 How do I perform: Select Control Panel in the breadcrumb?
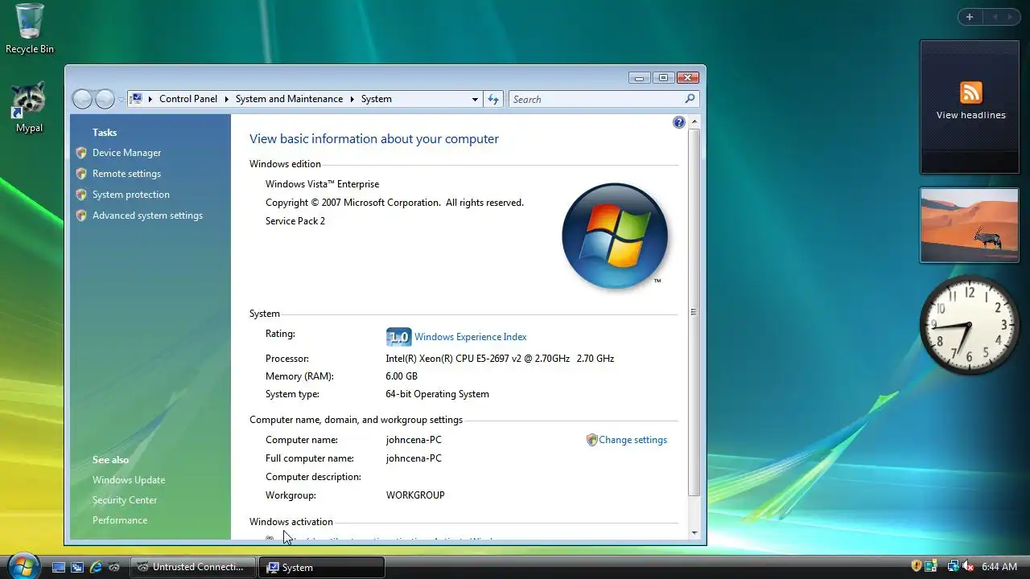pos(188,99)
